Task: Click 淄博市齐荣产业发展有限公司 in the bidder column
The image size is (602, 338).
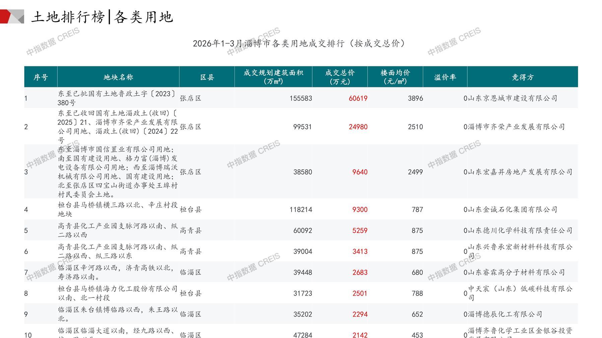Action: (x=516, y=127)
